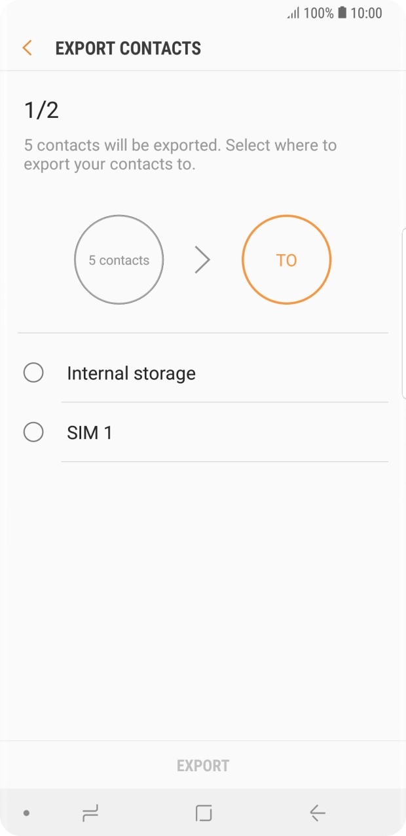This screenshot has width=406, height=836.
Task: Tap the signal strength icon
Action: tap(293, 13)
